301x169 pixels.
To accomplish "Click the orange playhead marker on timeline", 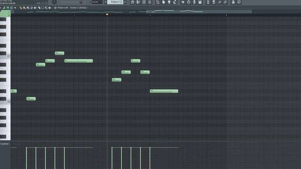I will pos(107,15).
